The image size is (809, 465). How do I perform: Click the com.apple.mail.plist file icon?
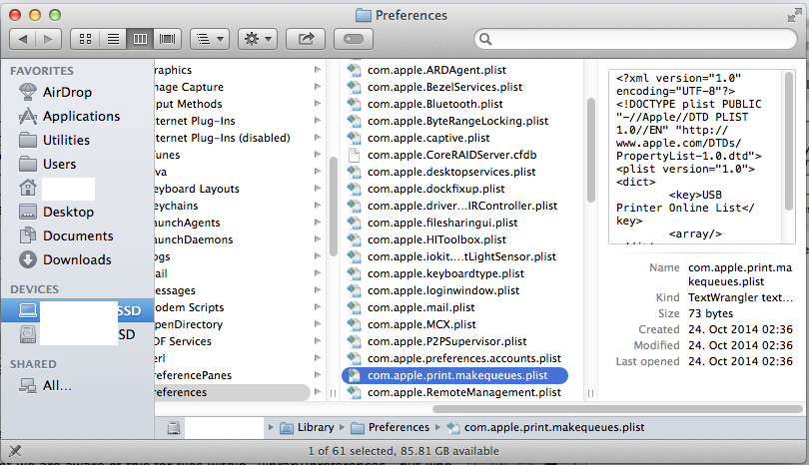point(354,307)
